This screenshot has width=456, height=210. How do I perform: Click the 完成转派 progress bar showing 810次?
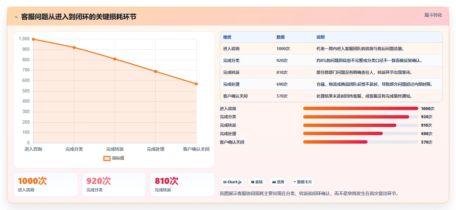point(361,125)
